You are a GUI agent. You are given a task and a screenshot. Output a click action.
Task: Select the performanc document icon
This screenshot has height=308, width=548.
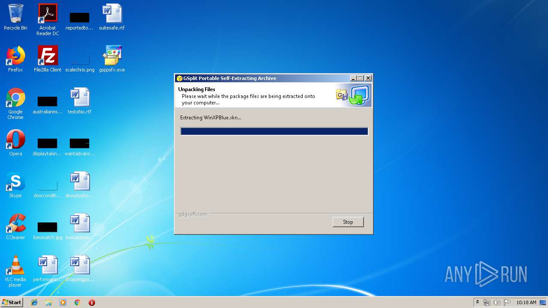48,269
